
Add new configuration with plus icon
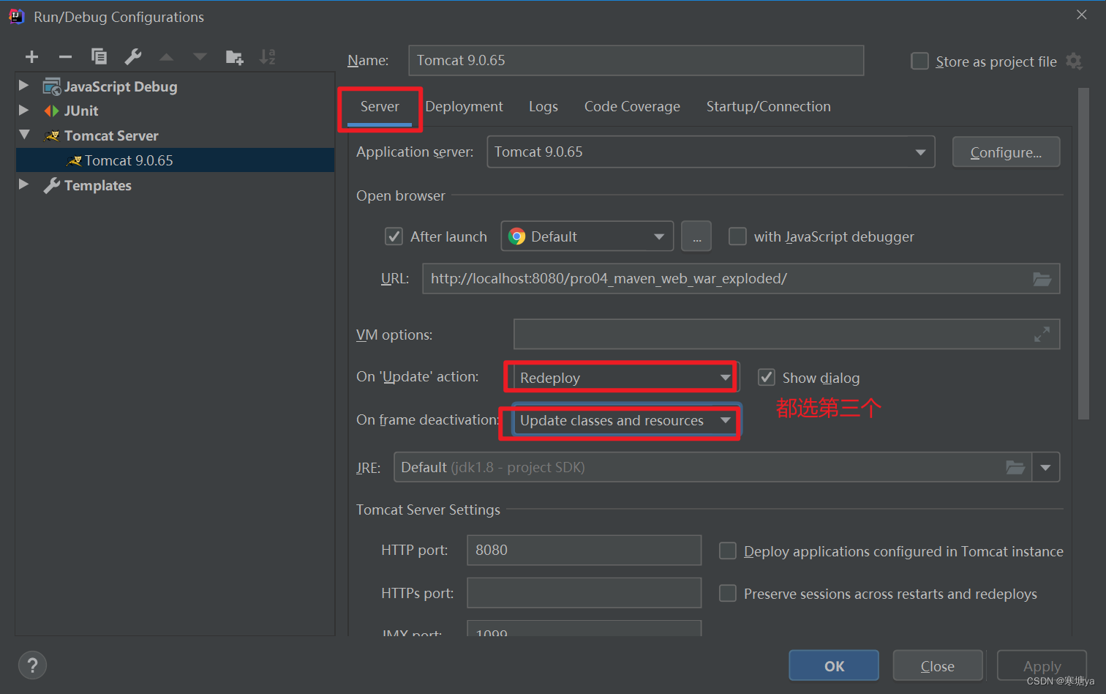(x=31, y=57)
